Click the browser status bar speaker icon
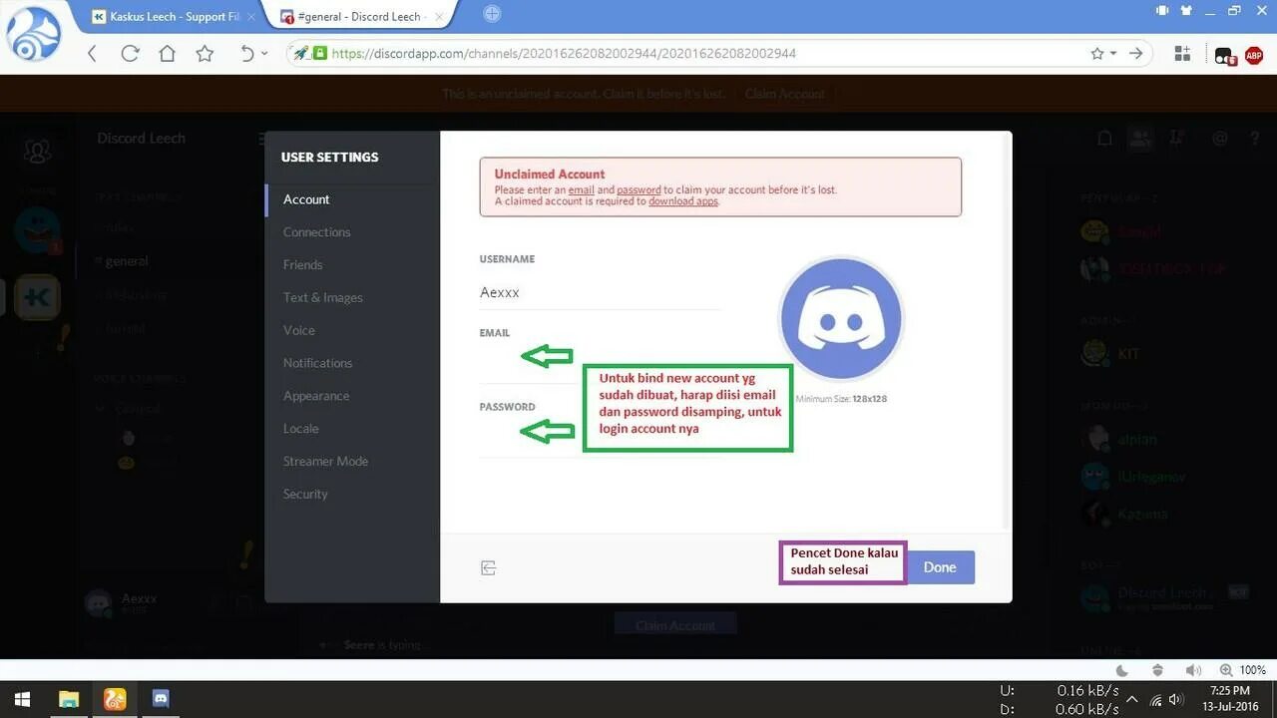The width and height of the screenshot is (1277, 718). pyautogui.click(x=1192, y=670)
